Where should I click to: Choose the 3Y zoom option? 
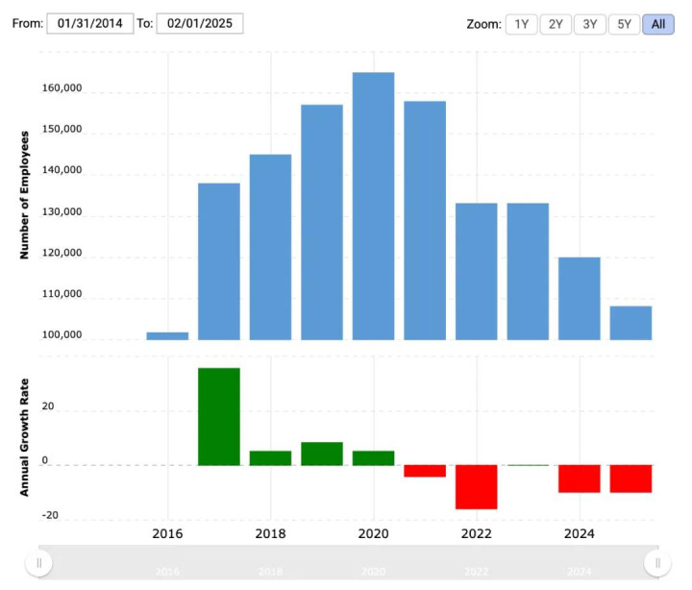pos(589,24)
